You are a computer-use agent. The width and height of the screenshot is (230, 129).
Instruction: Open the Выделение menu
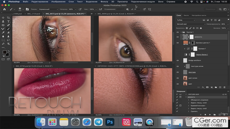tap(91, 2)
